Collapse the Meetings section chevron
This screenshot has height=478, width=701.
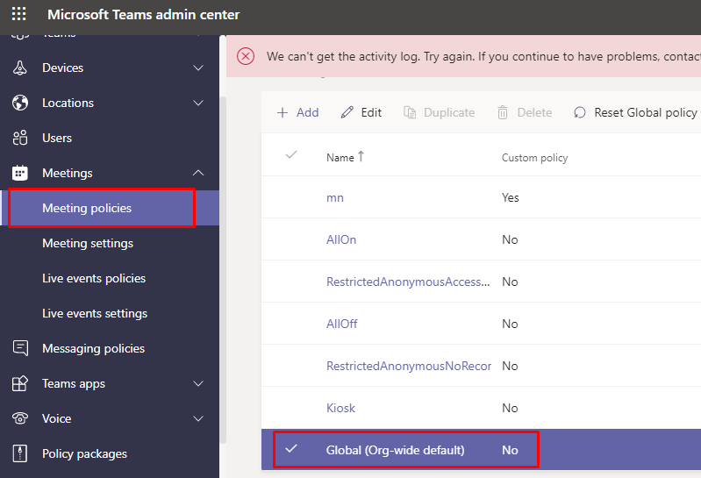coord(198,173)
